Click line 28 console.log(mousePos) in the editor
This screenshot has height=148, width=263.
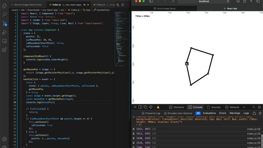coord(40,102)
